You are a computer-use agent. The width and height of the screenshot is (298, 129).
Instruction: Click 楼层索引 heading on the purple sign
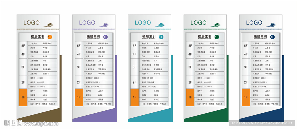tap(93, 37)
